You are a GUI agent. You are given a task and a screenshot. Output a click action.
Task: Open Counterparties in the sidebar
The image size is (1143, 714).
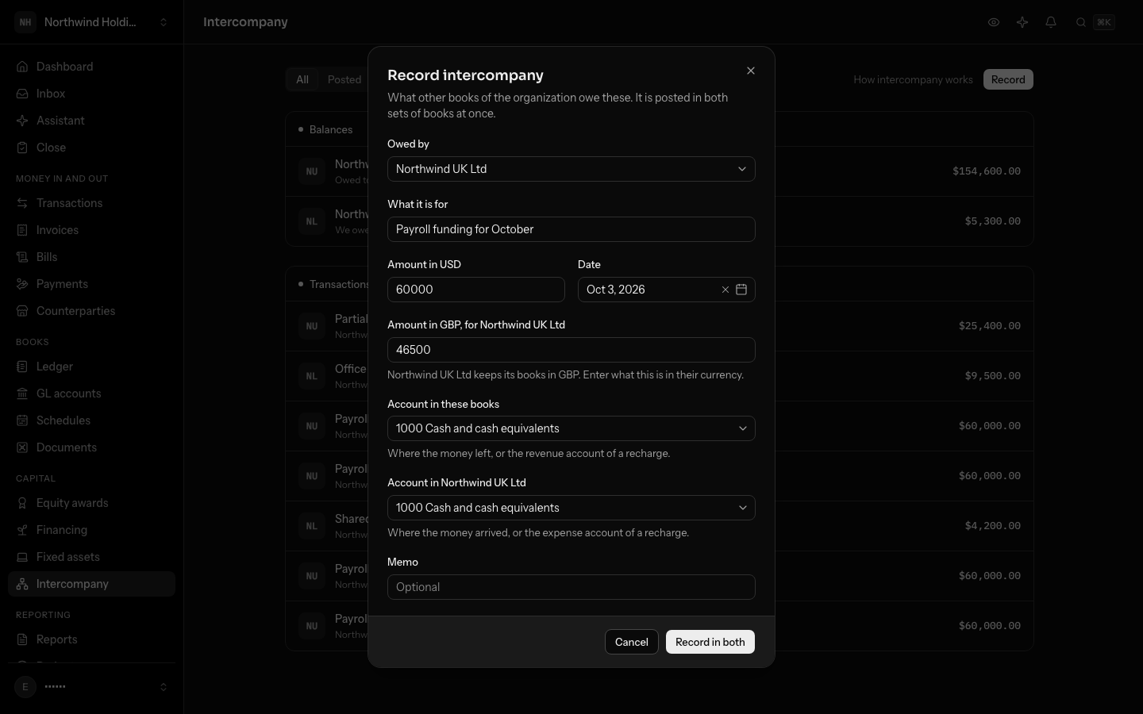[91, 311]
